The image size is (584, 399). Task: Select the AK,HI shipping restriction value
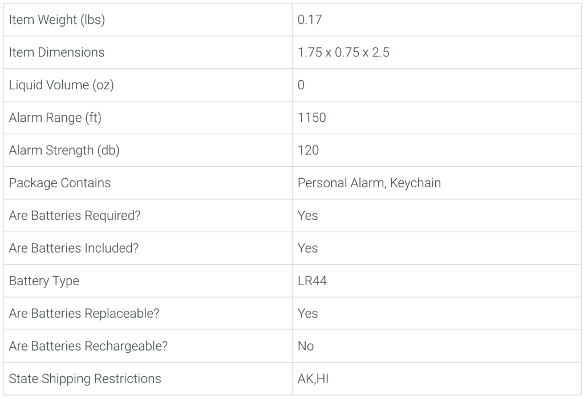tap(313, 379)
